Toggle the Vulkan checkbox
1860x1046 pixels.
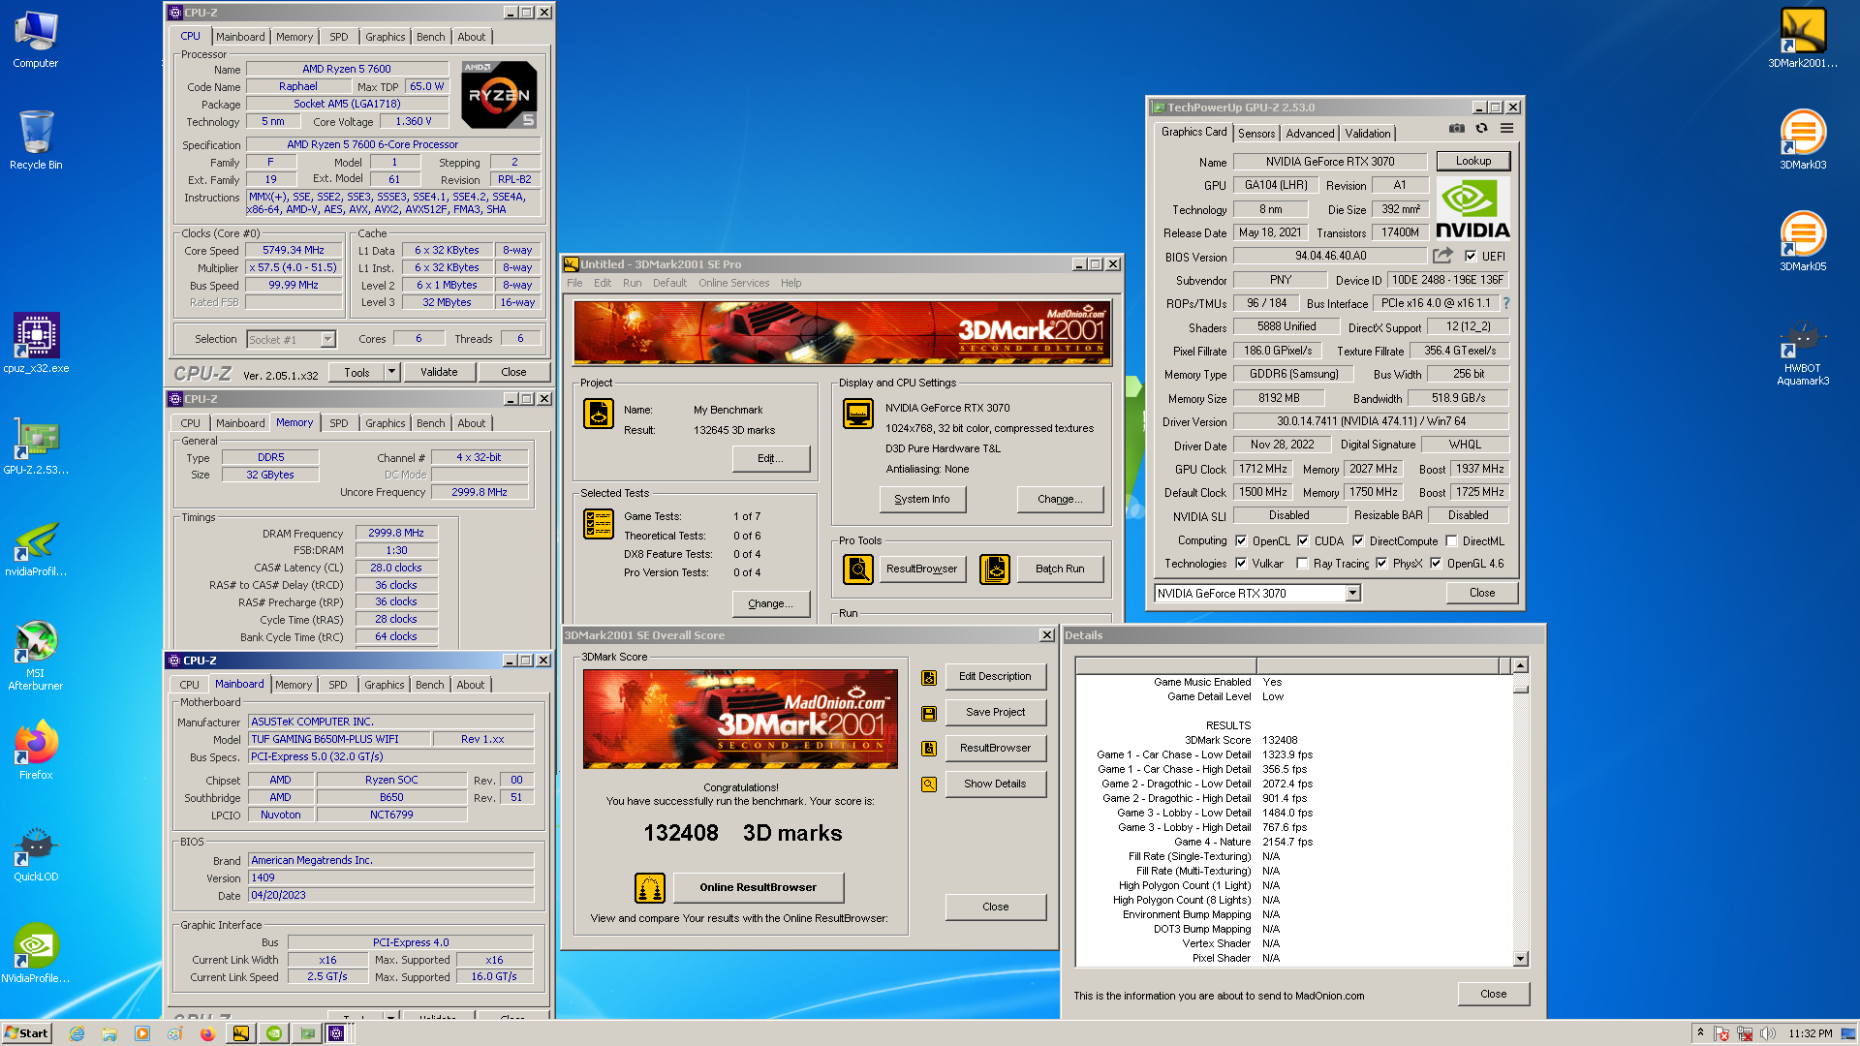point(1241,564)
